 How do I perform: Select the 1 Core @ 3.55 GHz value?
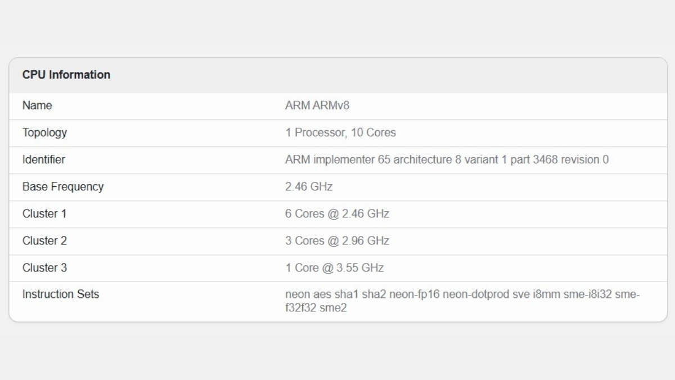(x=334, y=267)
